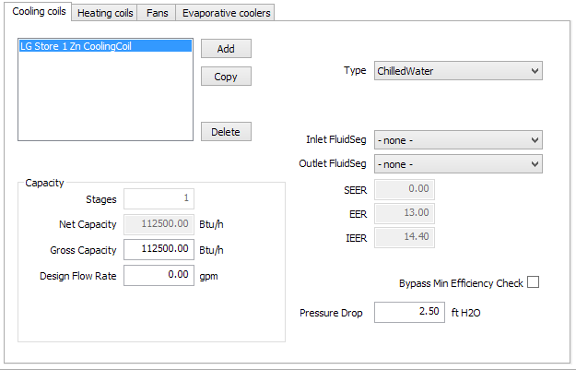Delete the selected cooling coil

pos(226,132)
